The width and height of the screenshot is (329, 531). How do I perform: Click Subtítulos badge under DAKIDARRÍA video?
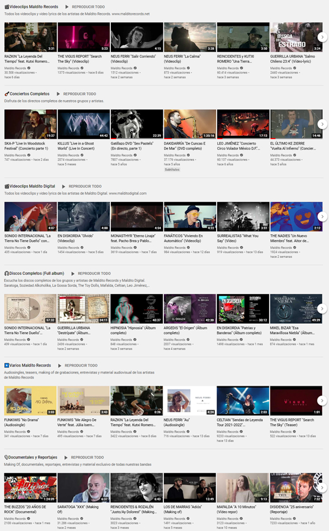tap(172, 170)
